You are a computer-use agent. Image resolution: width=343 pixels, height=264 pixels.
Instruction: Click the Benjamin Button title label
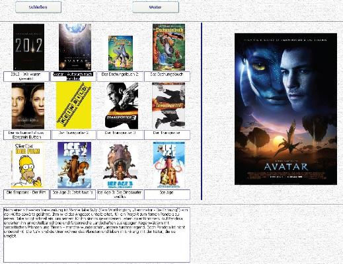pos(27,135)
